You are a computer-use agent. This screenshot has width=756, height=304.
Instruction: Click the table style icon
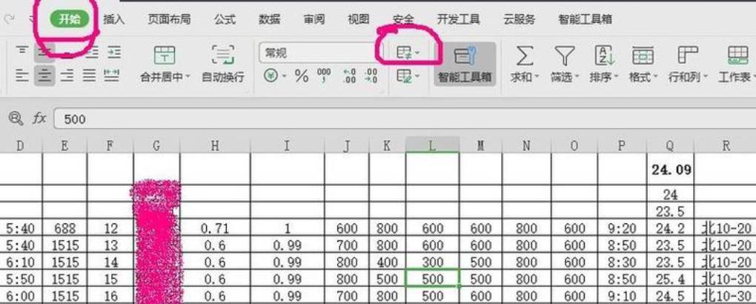(403, 76)
